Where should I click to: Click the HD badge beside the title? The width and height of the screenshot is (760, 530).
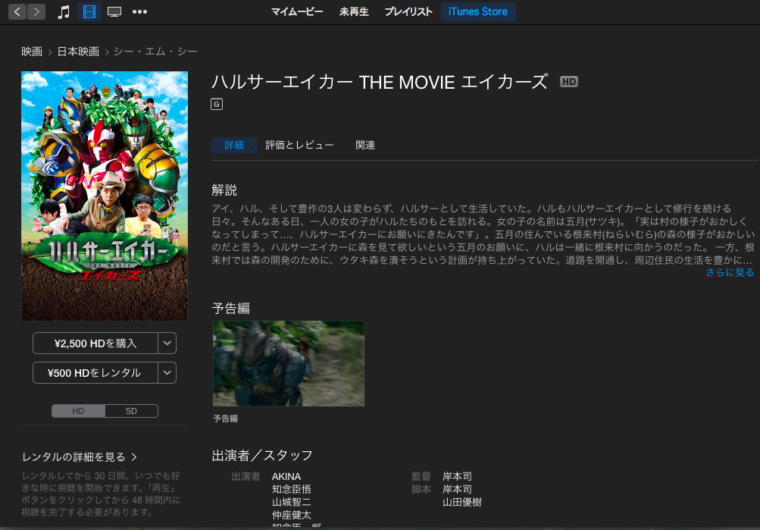coord(569,81)
